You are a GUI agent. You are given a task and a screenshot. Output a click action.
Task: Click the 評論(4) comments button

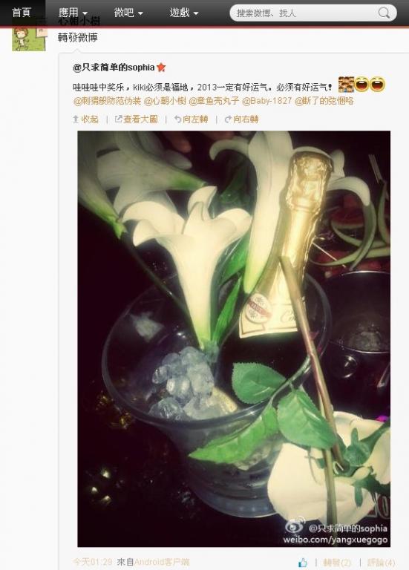click(381, 563)
